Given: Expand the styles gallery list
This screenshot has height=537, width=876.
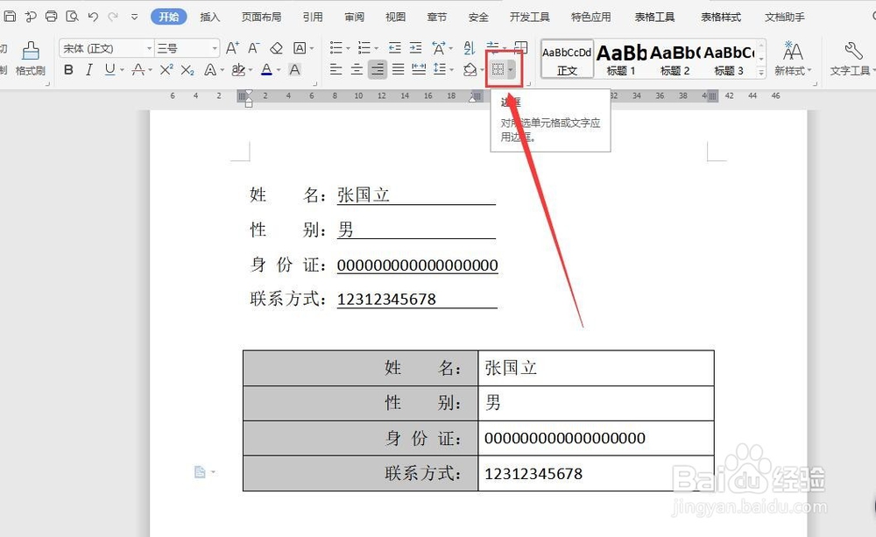Looking at the screenshot, I should (761, 72).
